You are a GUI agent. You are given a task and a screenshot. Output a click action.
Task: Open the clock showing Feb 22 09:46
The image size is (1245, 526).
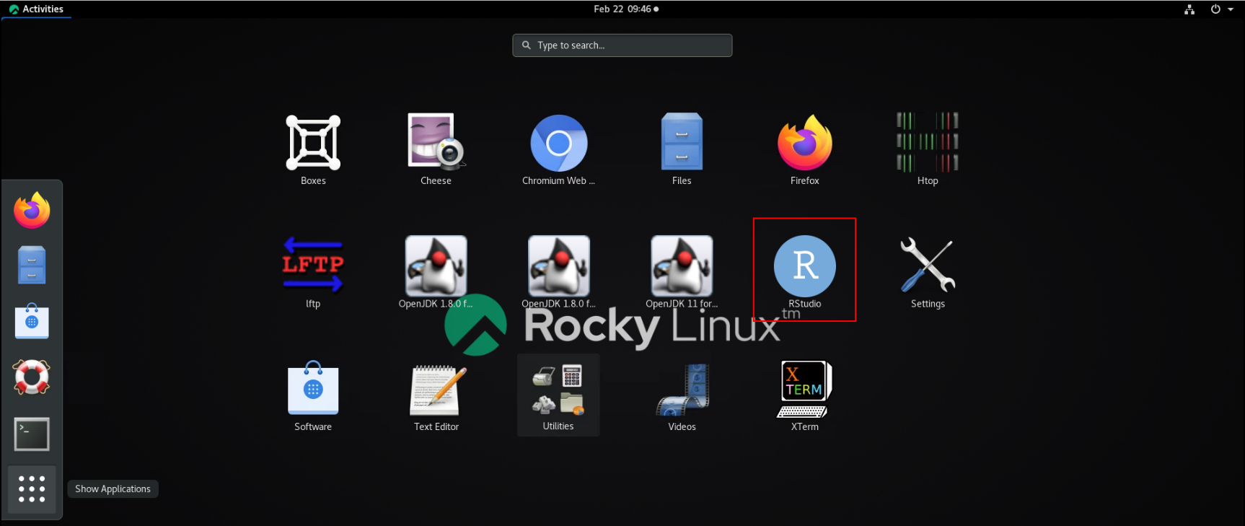coord(625,9)
